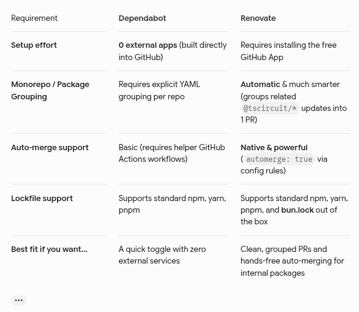Click the Renovate column header
Screen dimensions: 359x312
pos(258,18)
